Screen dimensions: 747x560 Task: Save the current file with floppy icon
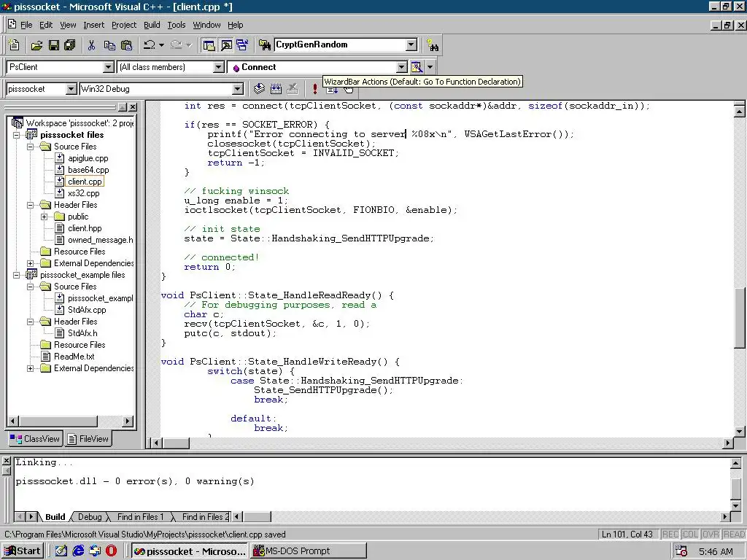tap(54, 45)
